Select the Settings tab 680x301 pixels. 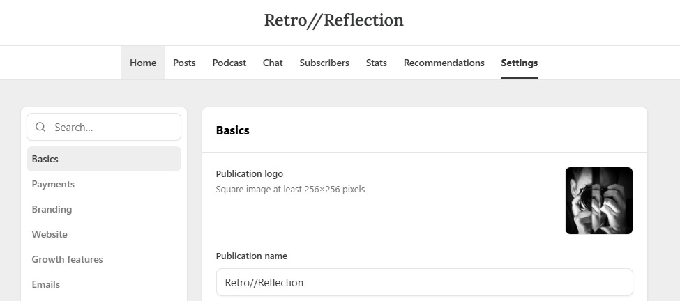coord(519,63)
